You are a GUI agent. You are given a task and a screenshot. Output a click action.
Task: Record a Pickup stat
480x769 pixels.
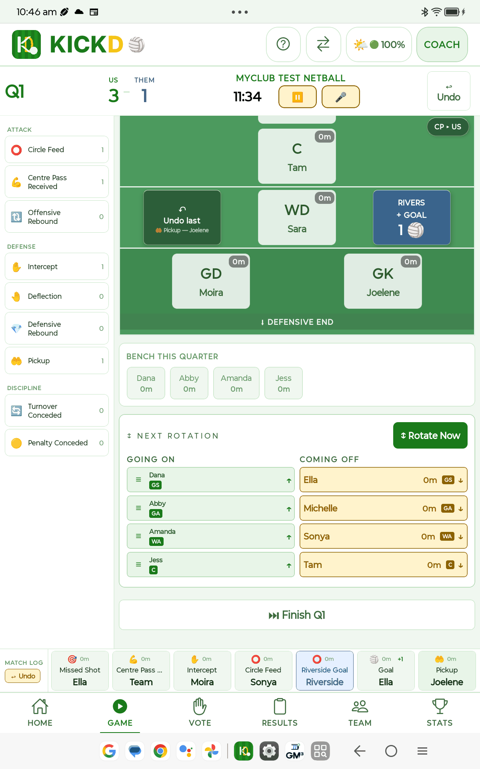pyautogui.click(x=57, y=360)
